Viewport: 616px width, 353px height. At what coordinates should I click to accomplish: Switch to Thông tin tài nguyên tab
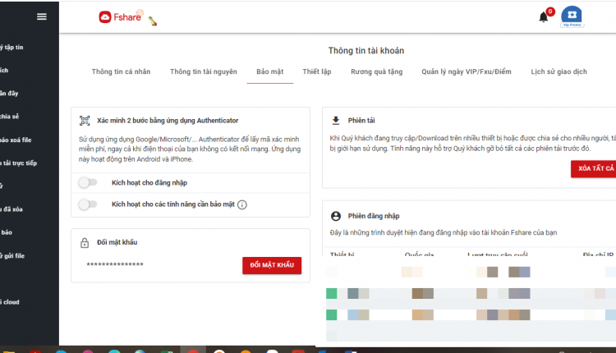coord(204,71)
